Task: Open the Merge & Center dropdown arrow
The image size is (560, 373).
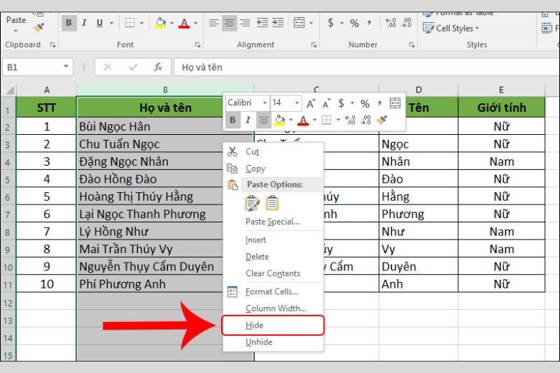Action: tap(311, 23)
